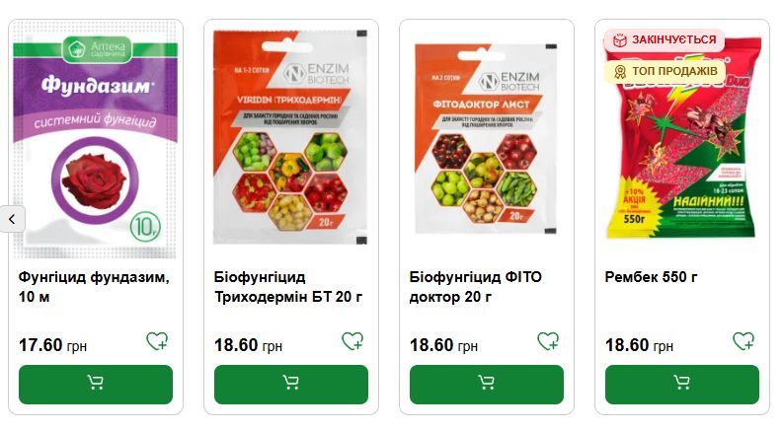Add Фунгіцид фундазим to cart
The width and height of the screenshot is (782, 430).
click(x=96, y=385)
